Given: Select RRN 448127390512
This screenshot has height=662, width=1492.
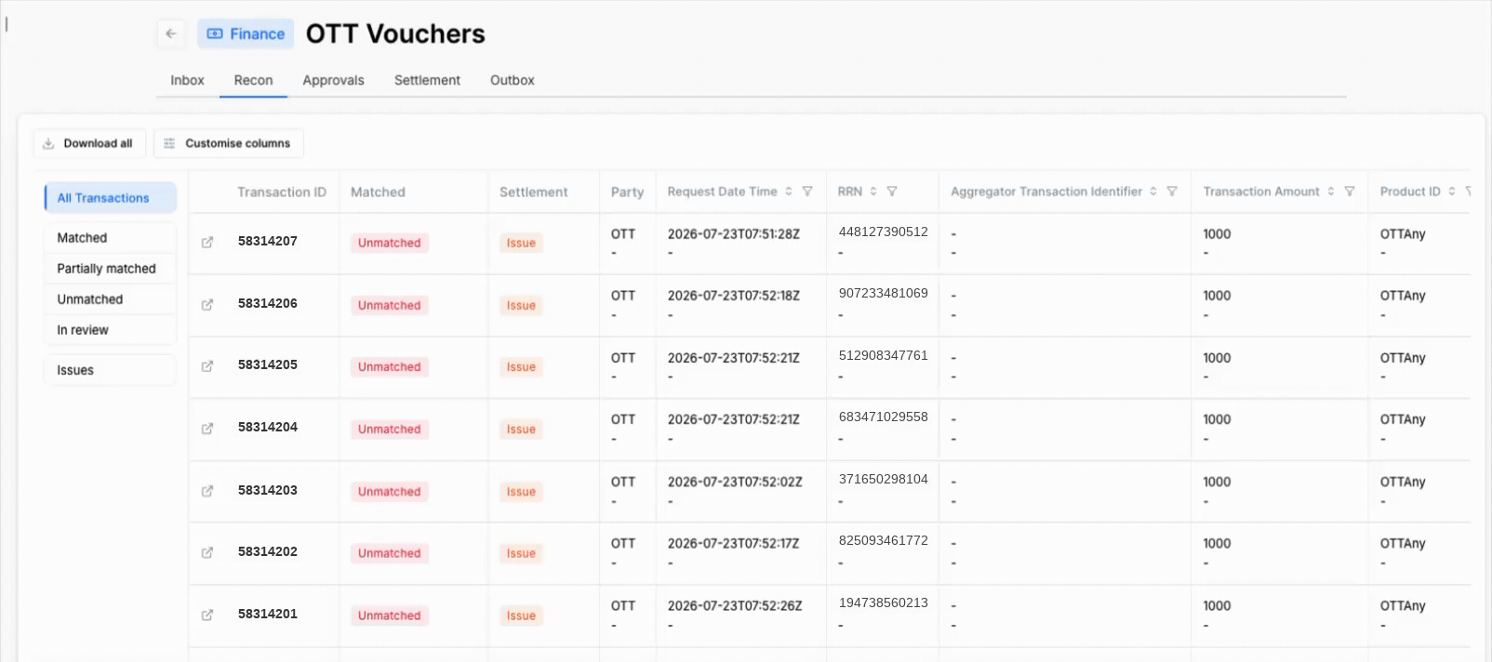Looking at the screenshot, I should point(884,232).
